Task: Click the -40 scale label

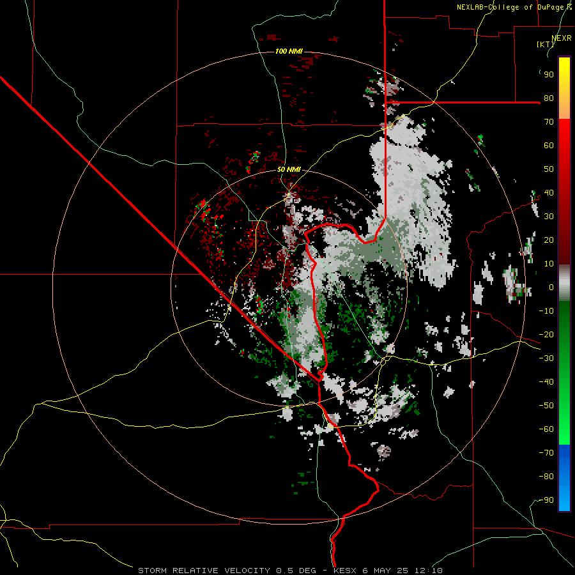Action: (x=546, y=382)
